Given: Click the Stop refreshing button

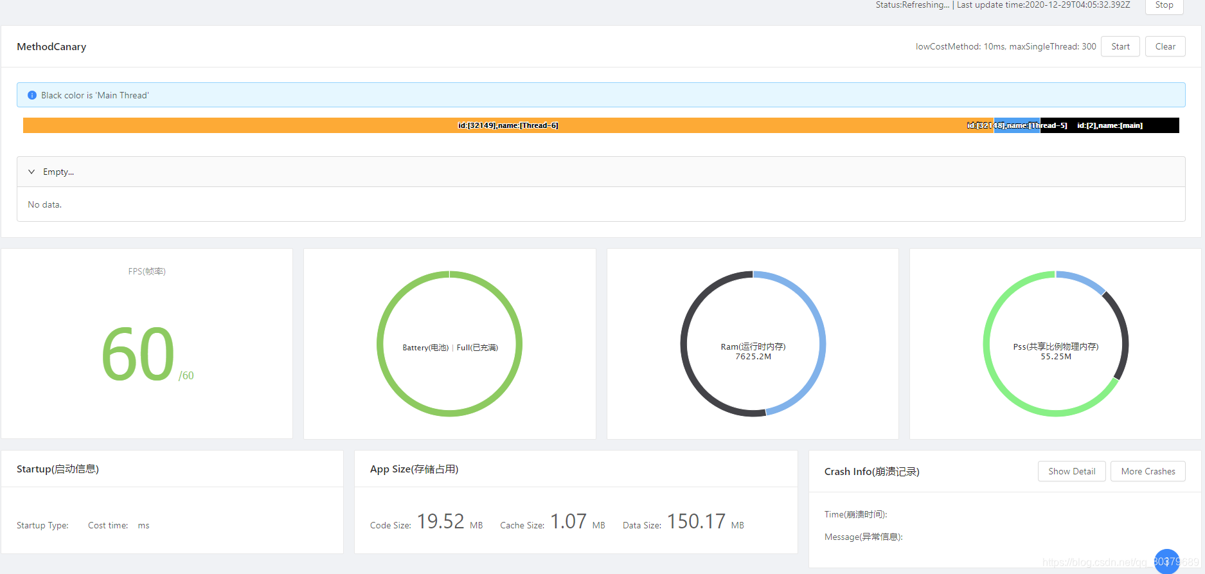Looking at the screenshot, I should pyautogui.click(x=1164, y=5).
